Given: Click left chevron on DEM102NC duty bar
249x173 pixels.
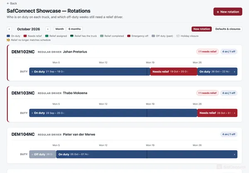Looking at the screenshot, I should click(x=32, y=72).
